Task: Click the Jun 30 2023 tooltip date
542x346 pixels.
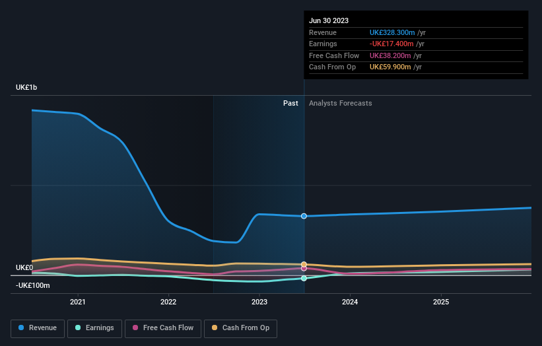Action: tap(329, 20)
